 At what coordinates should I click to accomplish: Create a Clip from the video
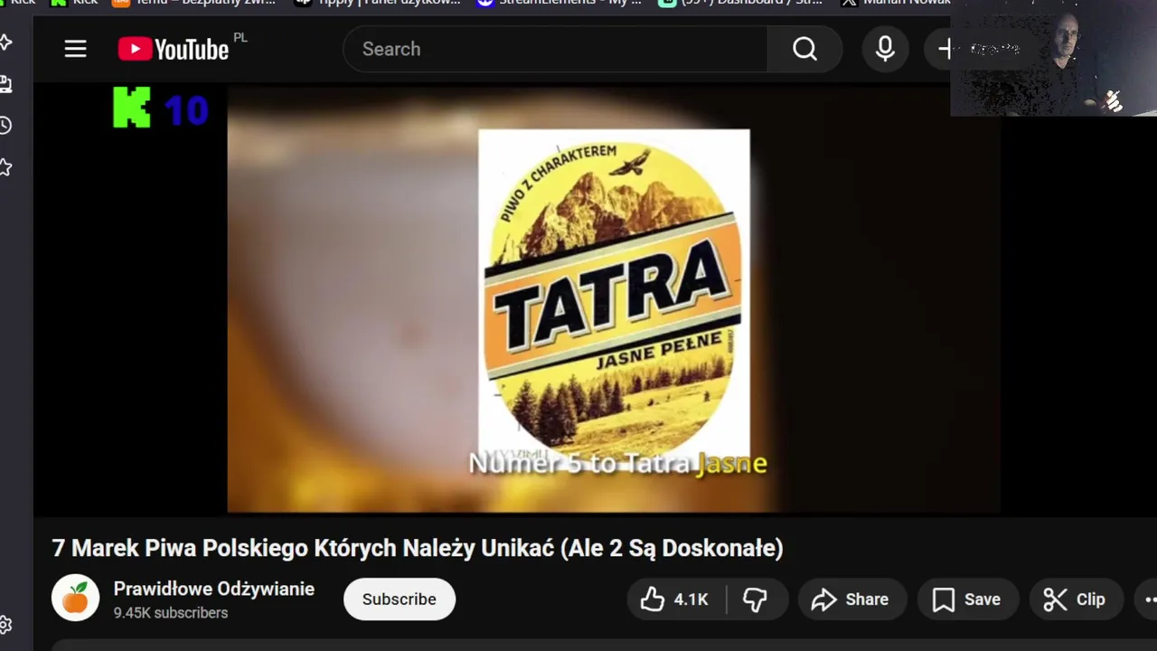[x=1074, y=599]
